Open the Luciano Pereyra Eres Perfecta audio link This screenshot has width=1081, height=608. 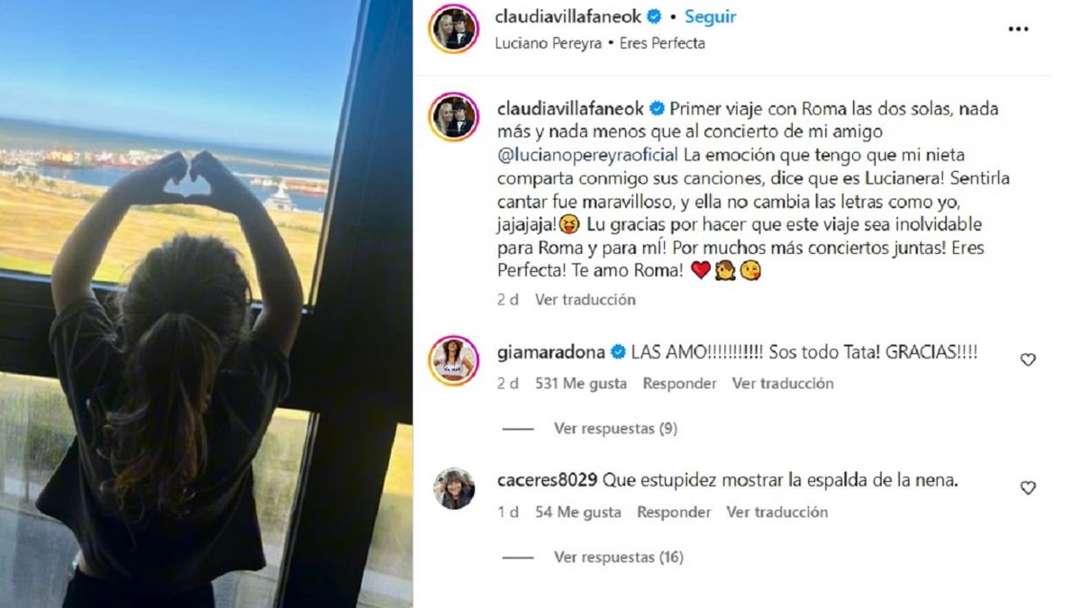tap(600, 42)
